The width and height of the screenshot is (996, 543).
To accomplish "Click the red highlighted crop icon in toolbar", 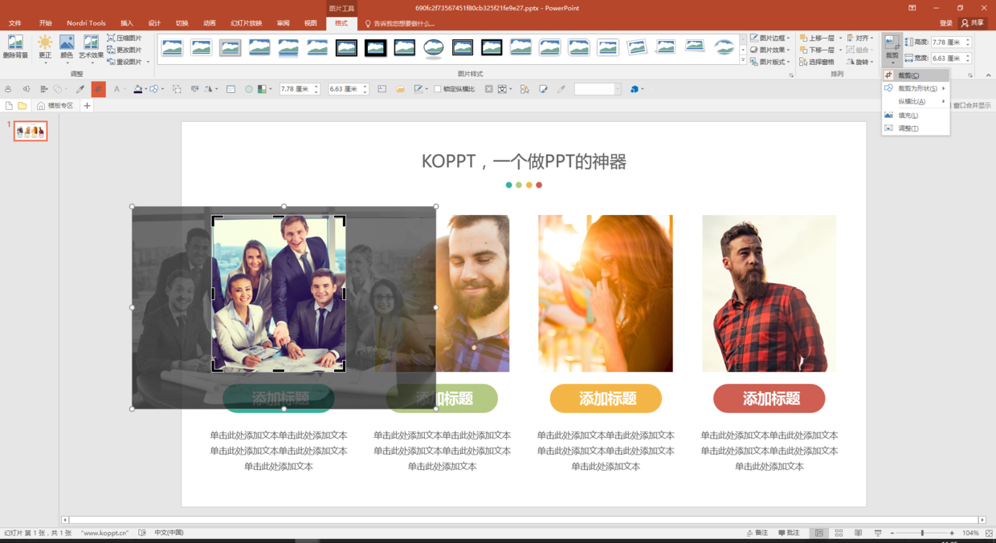I will pos(99,89).
